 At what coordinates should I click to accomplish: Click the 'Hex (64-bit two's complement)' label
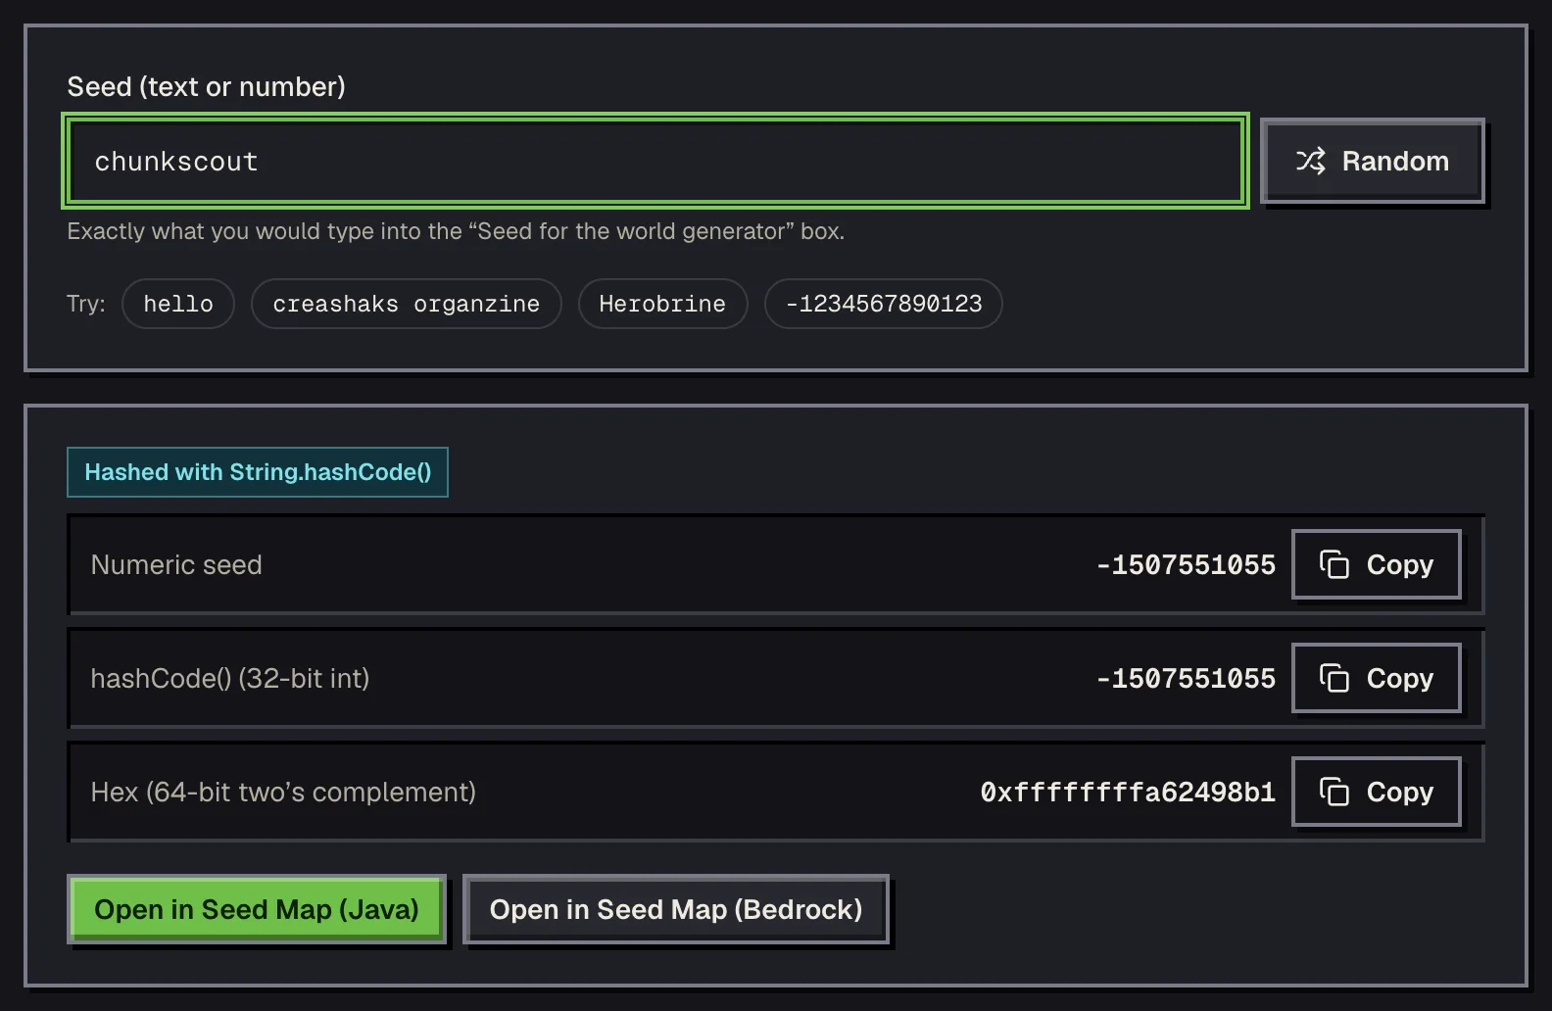(x=283, y=792)
